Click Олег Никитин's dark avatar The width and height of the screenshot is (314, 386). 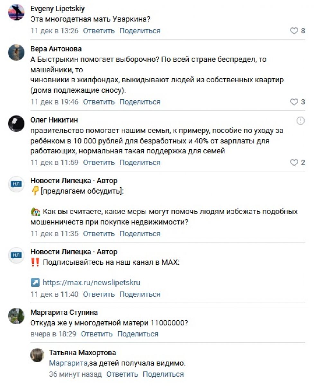(16, 124)
